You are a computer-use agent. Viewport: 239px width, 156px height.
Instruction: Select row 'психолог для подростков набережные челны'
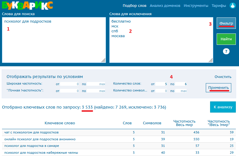point(119,153)
